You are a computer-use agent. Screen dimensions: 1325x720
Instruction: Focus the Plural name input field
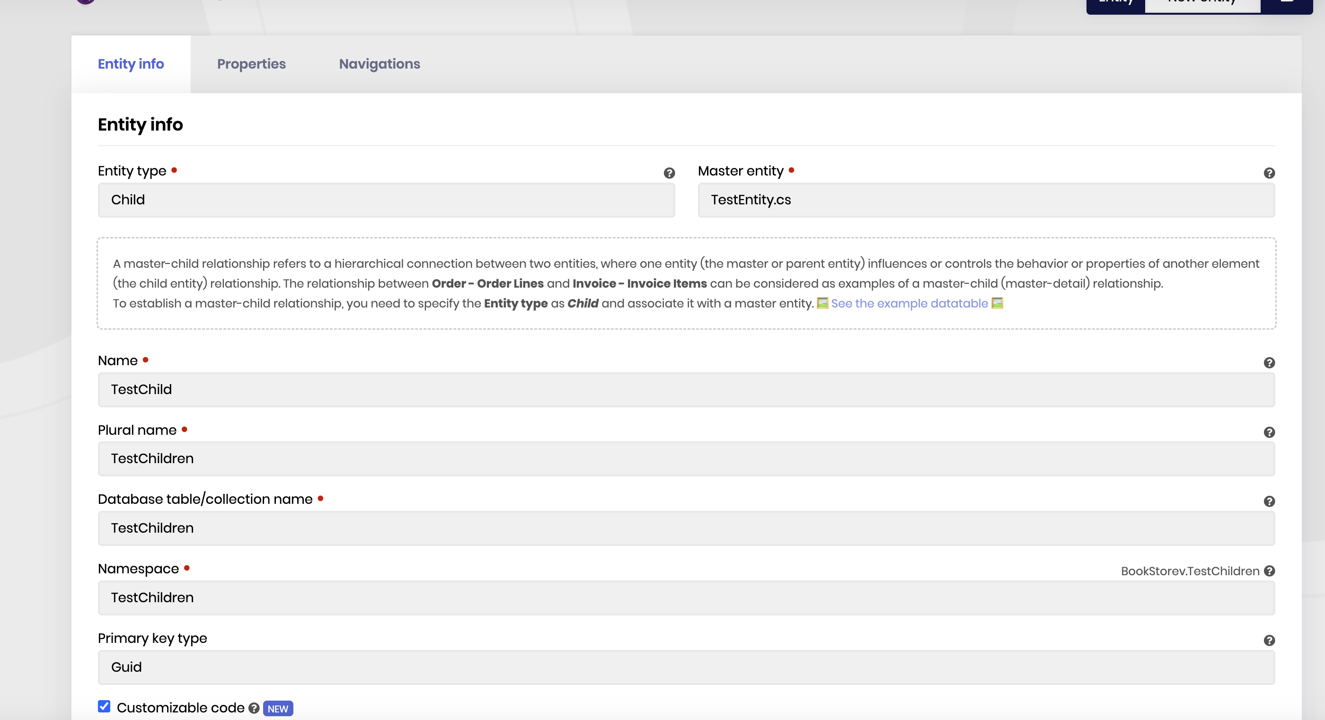point(686,459)
